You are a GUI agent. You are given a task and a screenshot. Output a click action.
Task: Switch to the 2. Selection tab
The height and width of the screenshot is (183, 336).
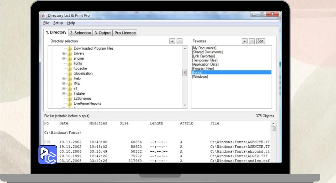80,33
